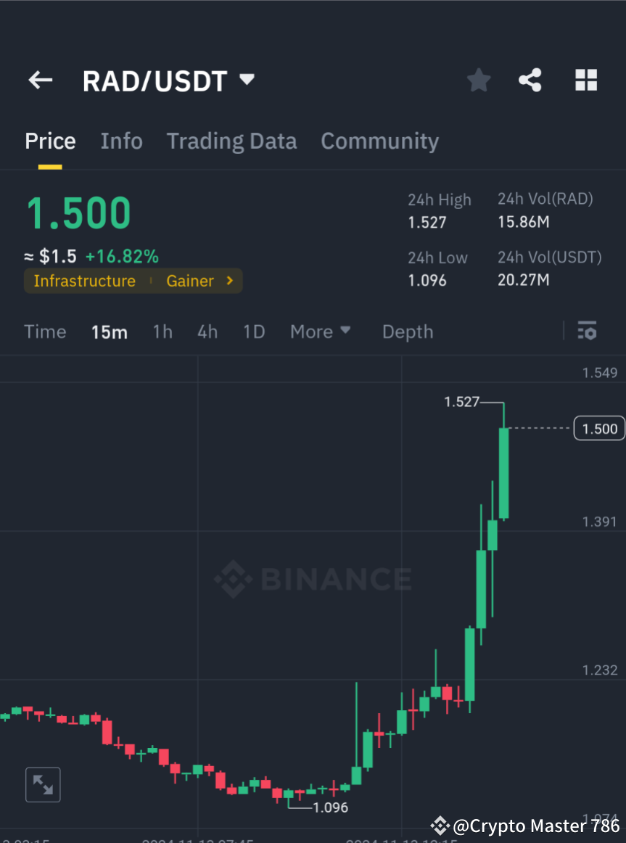
Task: Tap the Infrastructure category label
Action: (84, 281)
